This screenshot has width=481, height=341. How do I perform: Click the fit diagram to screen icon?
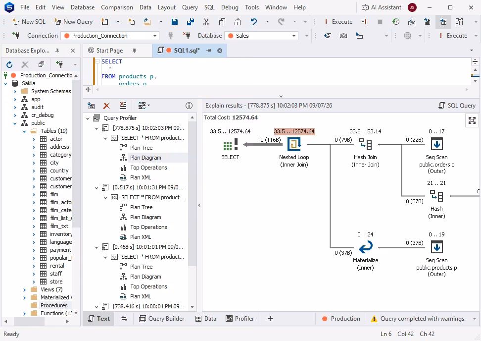(473, 120)
